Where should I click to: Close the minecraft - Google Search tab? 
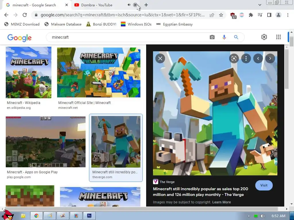(67, 5)
